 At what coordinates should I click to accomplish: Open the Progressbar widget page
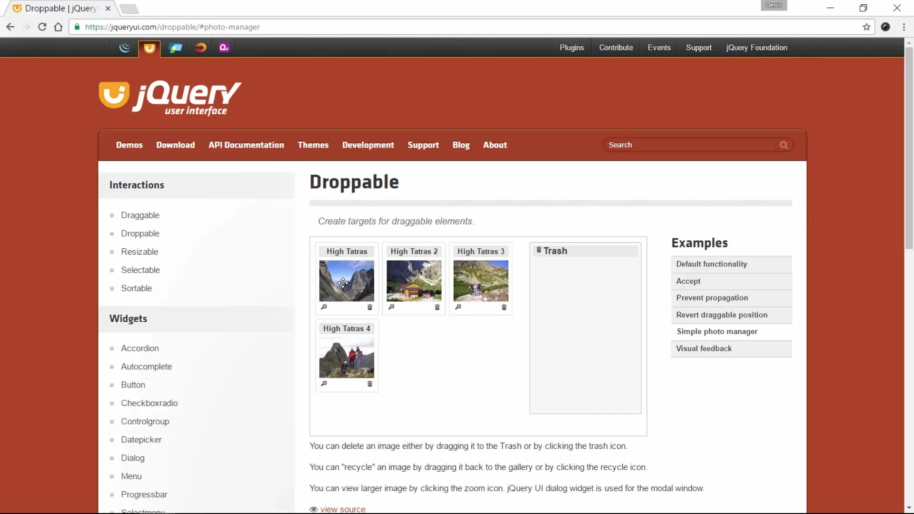pyautogui.click(x=144, y=494)
